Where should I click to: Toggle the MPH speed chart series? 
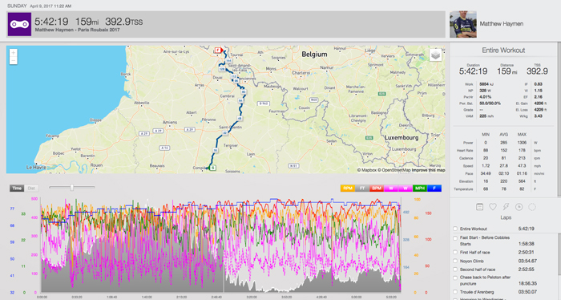(420, 189)
